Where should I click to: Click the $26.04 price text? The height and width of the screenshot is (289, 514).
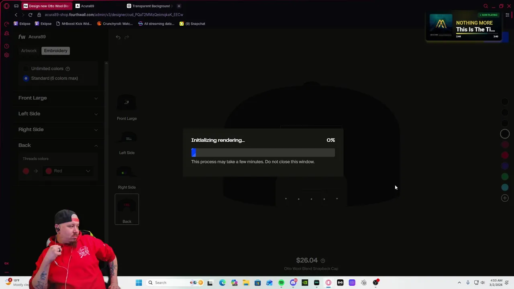coord(307,261)
